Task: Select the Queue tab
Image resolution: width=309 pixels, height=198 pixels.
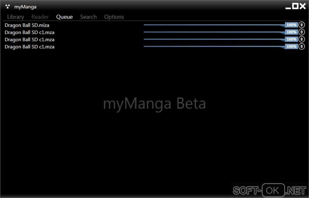Action: tap(65, 17)
